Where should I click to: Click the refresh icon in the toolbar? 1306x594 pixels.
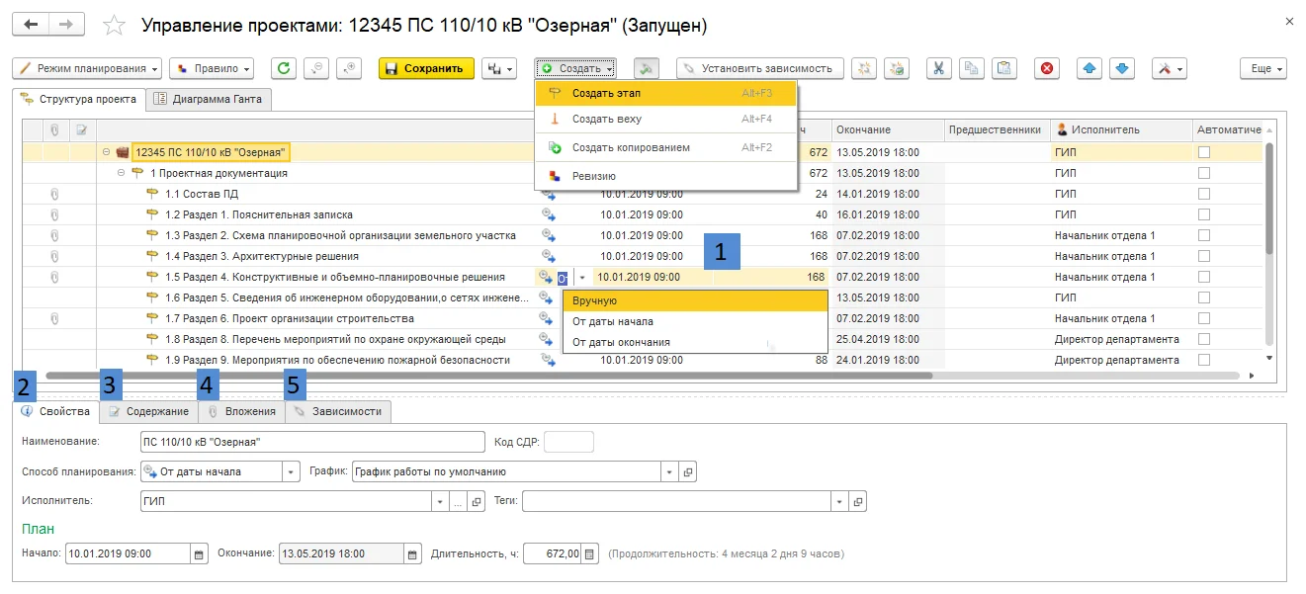284,68
